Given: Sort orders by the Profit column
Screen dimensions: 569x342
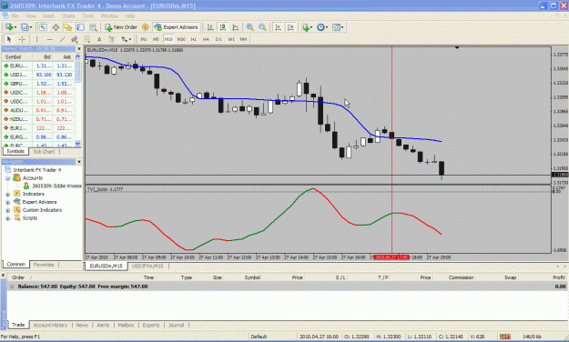Looking at the screenshot, I should tap(558, 277).
